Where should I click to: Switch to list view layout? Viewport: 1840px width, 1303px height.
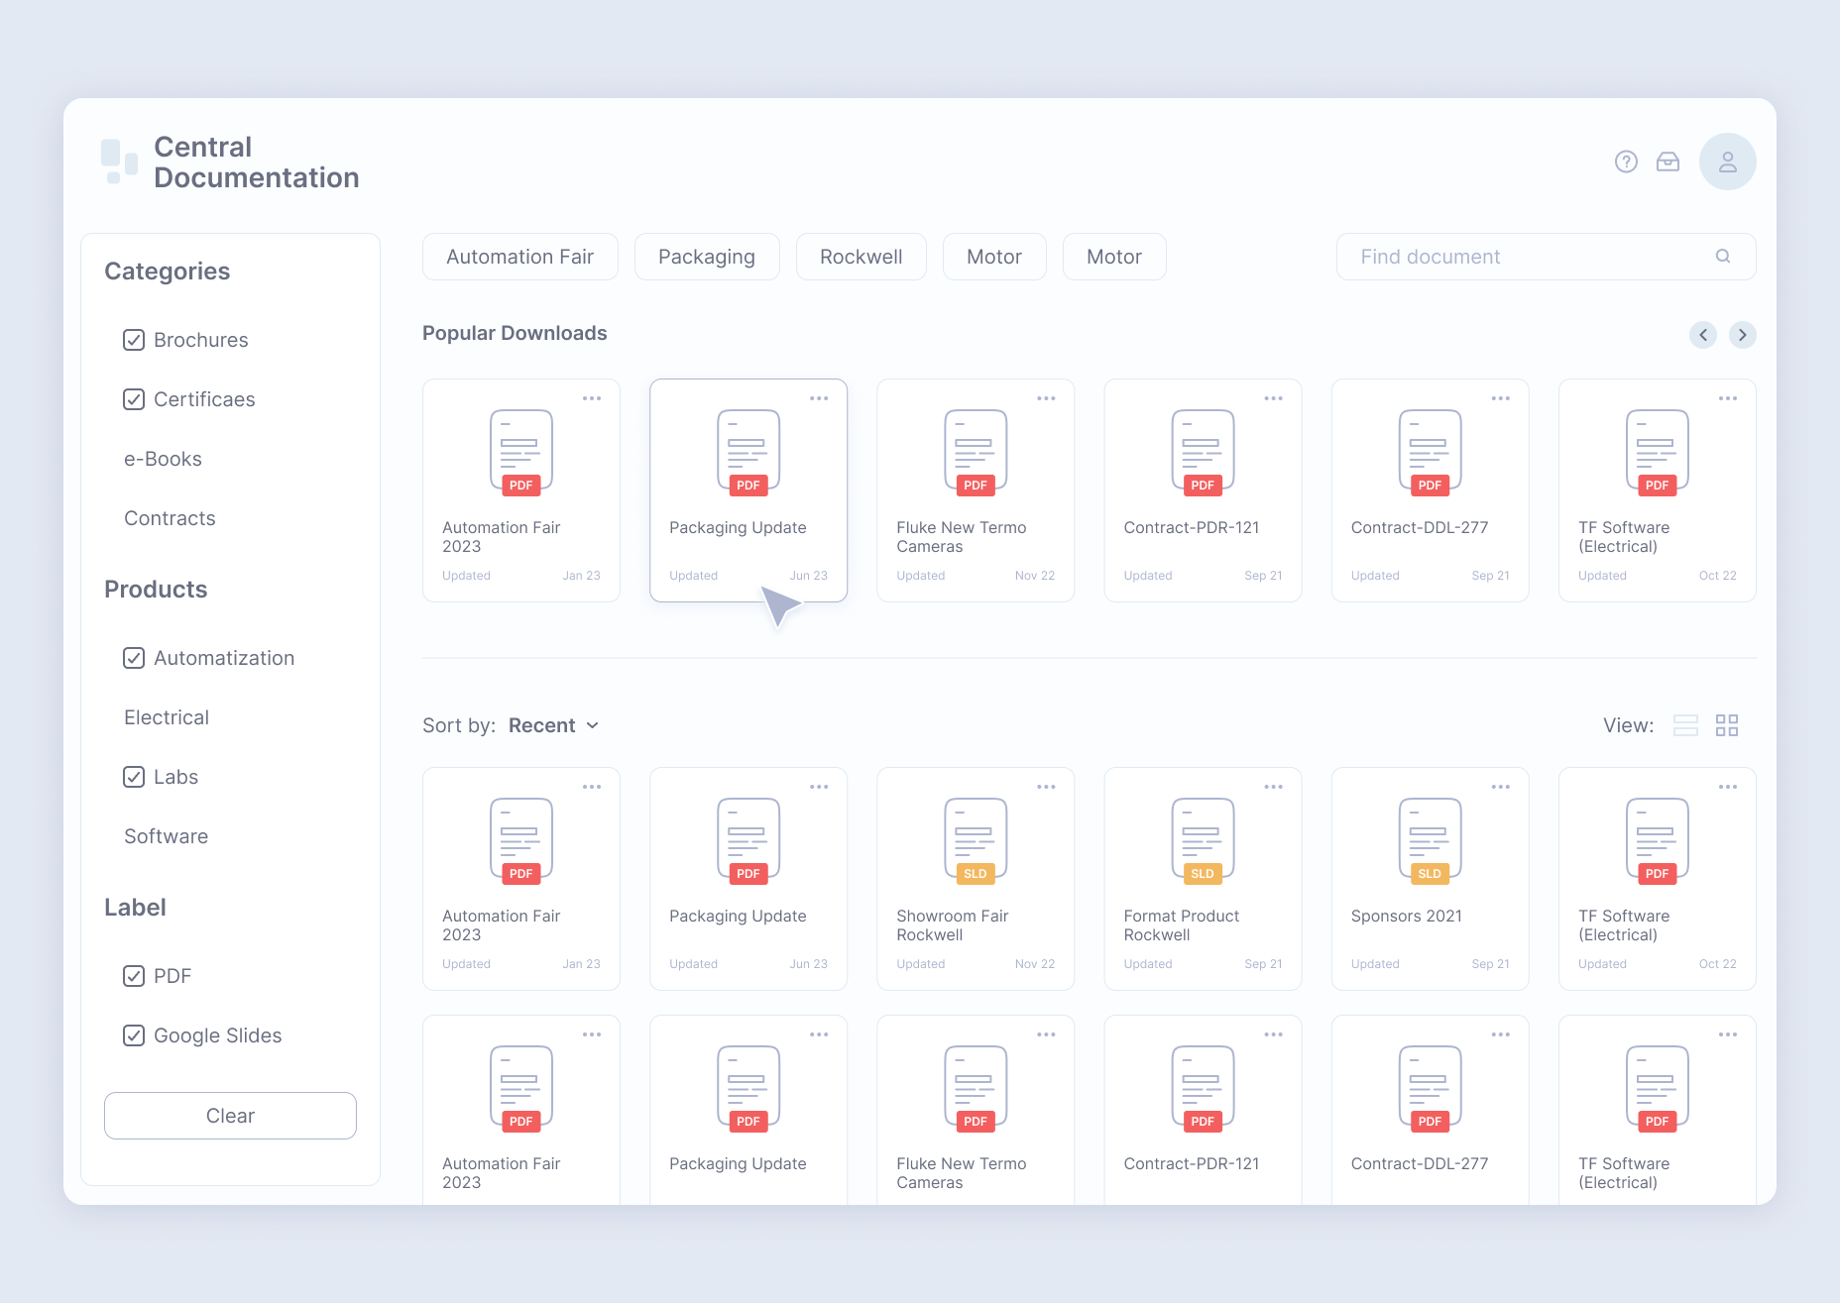click(1685, 724)
